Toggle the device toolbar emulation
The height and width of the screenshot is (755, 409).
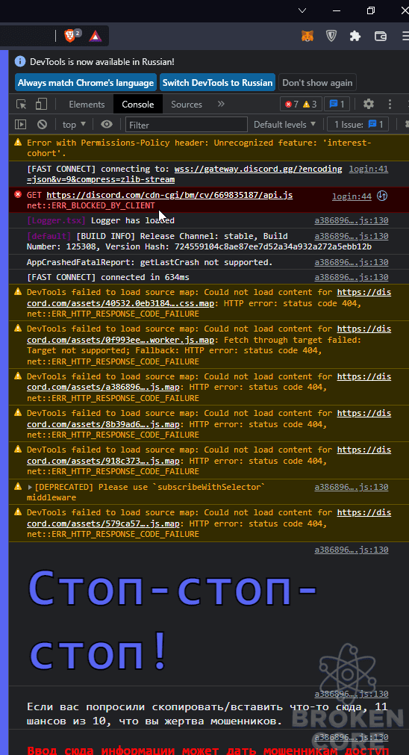41,104
